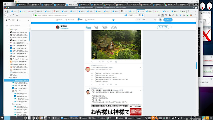Image resolution: width=213 pixels, height=120 pixels.
Task: Click the Firefox library icon in toolbar
Action: tap(159, 15)
